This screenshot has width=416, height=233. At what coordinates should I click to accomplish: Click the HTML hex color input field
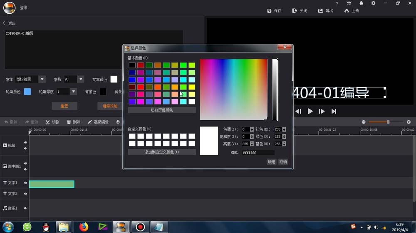(x=258, y=153)
